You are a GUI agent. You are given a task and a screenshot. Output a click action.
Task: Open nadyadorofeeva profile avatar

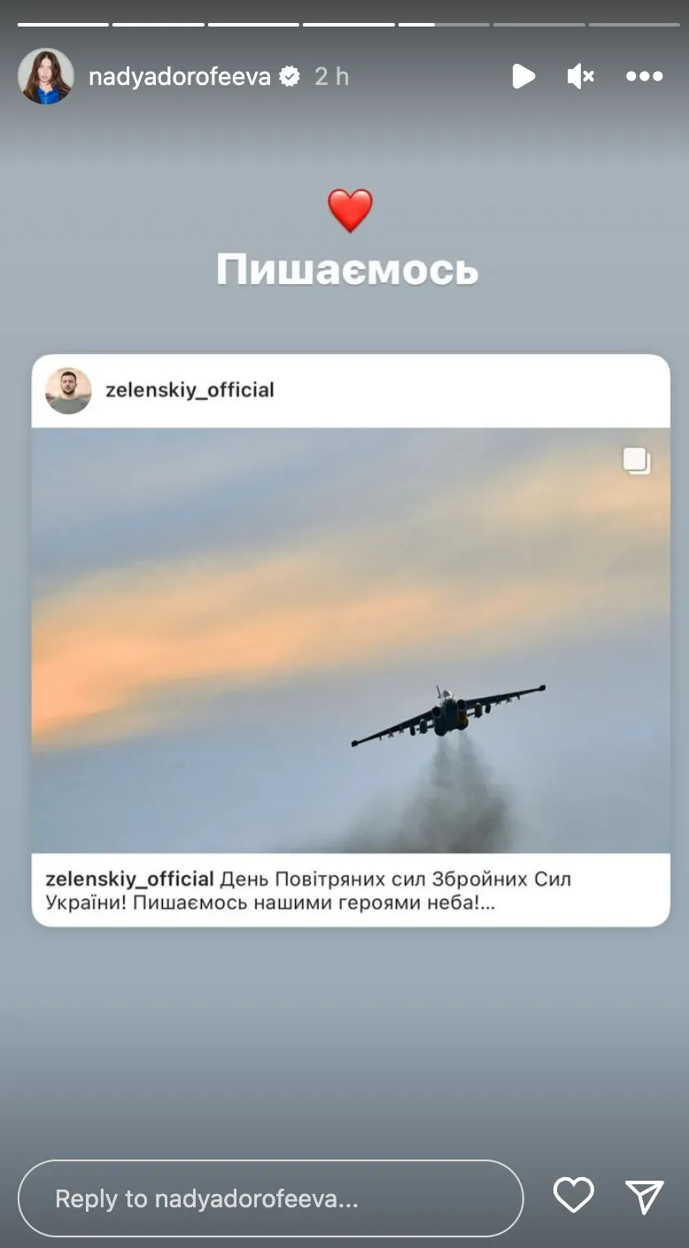tap(46, 77)
